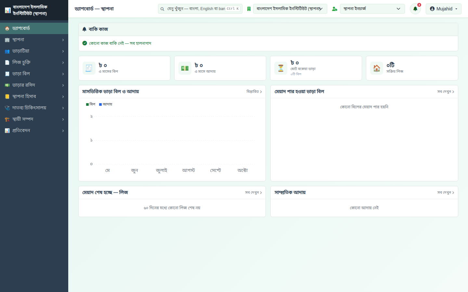
Task: Open the Mujahid user menu
Action: point(443,9)
